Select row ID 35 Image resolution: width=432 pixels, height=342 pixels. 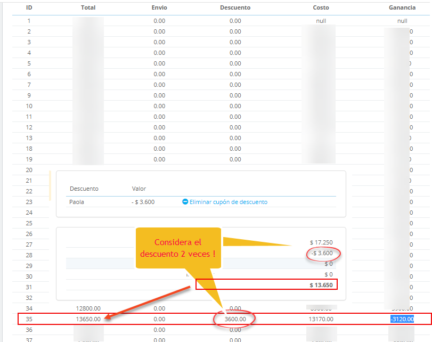29,319
